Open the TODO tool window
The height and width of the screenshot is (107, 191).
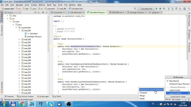pyautogui.click(x=57, y=96)
